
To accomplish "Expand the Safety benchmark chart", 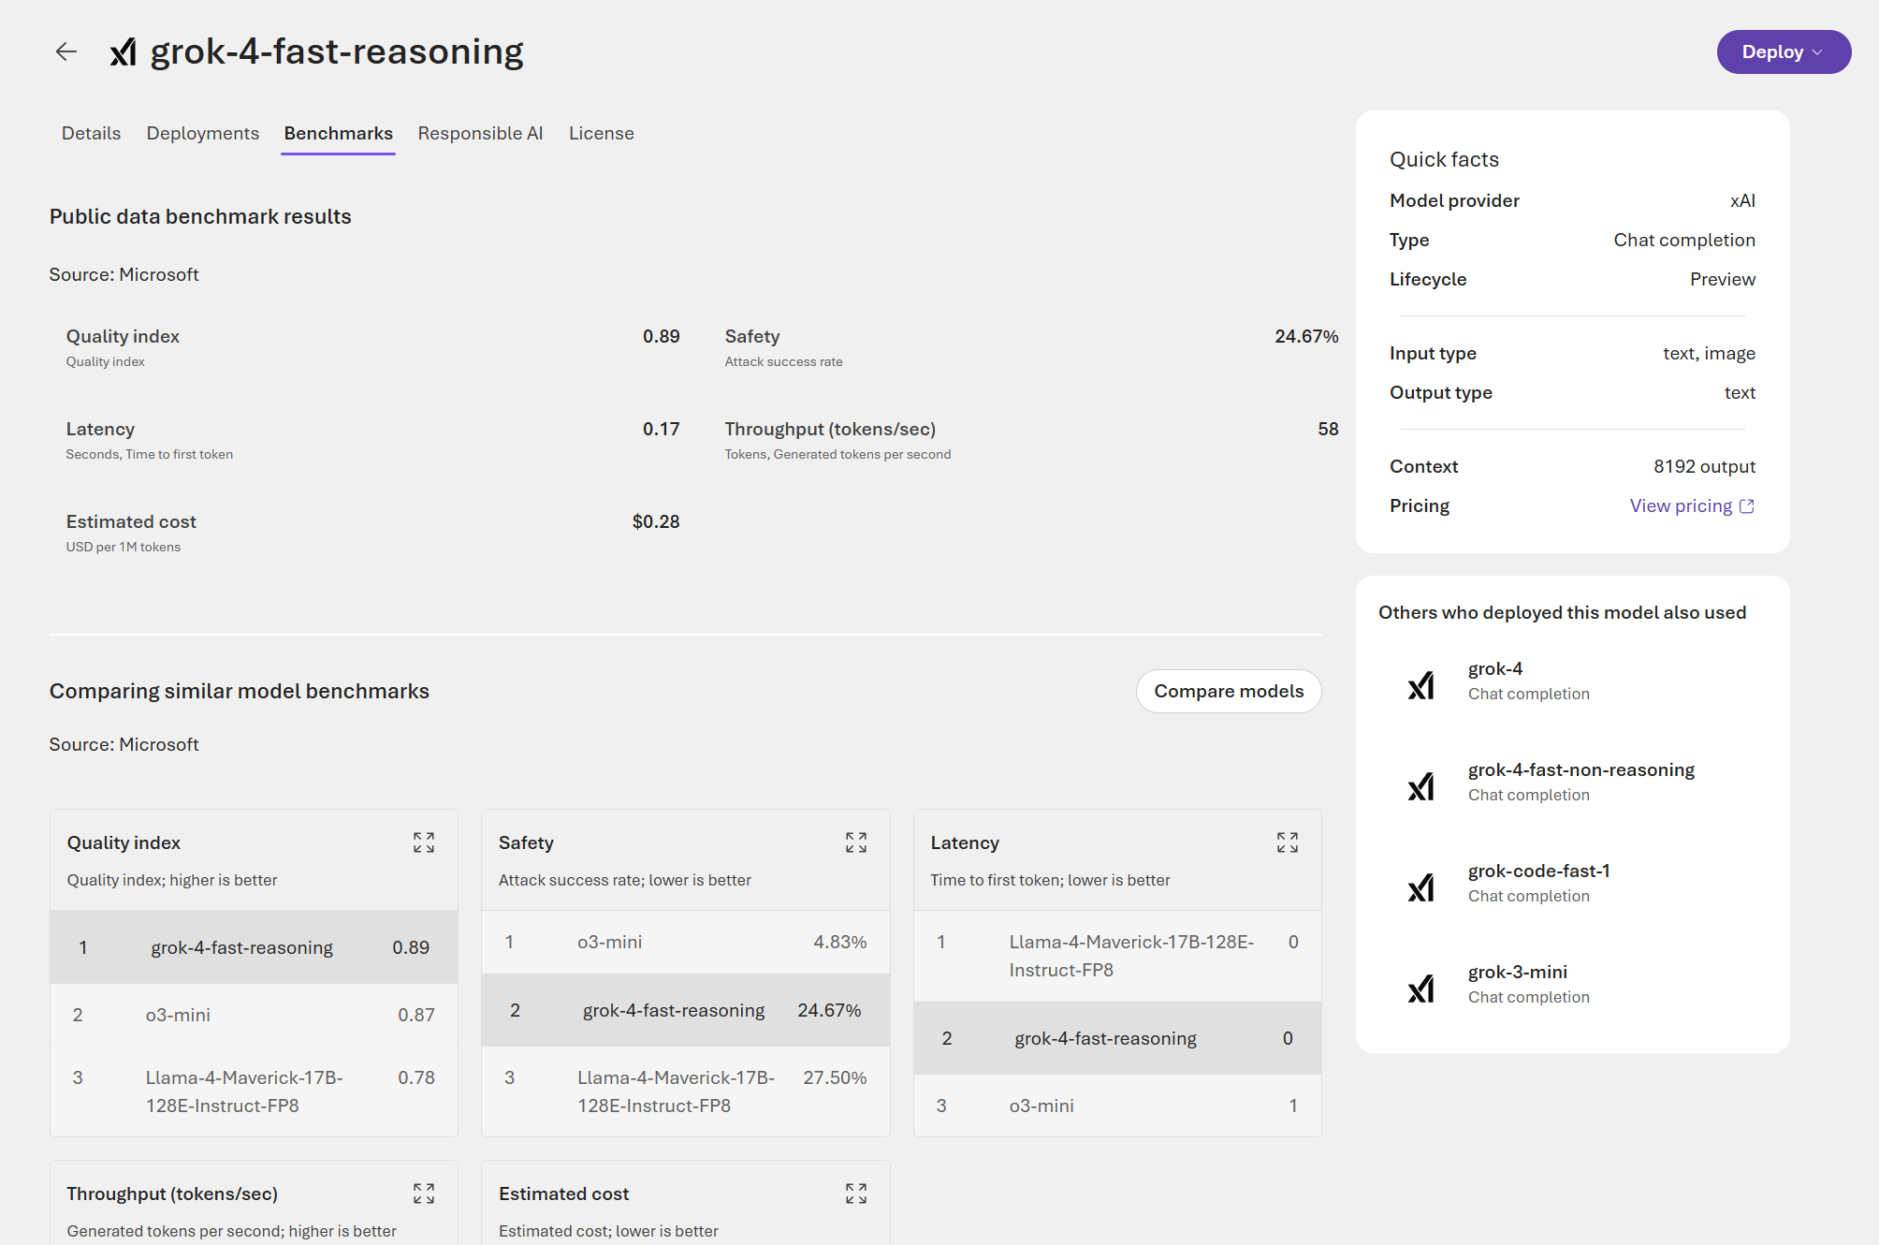I will point(855,842).
